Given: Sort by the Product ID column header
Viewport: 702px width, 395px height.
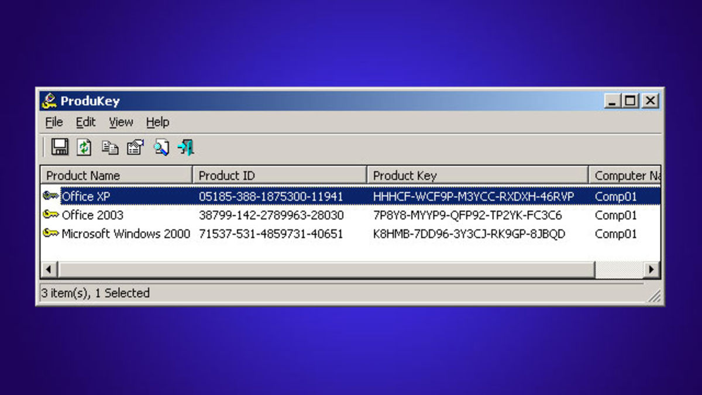Looking at the screenshot, I should [x=280, y=176].
